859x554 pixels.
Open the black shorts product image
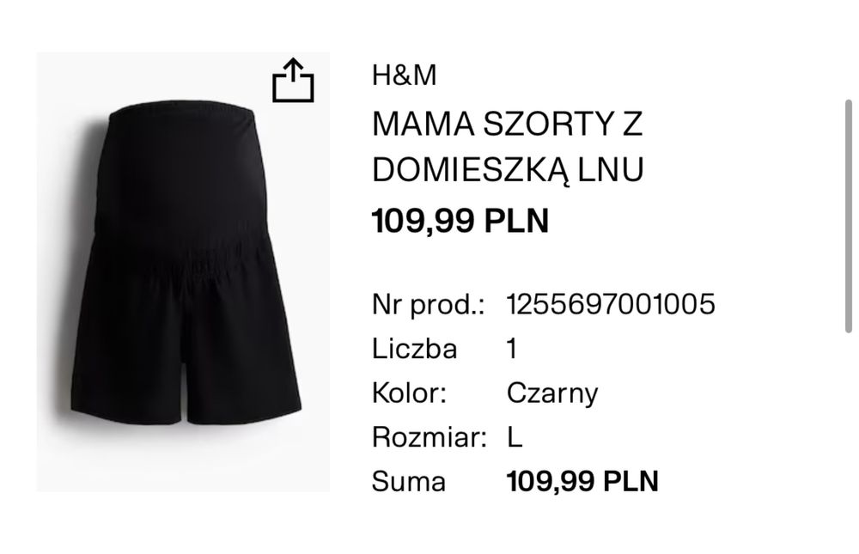click(x=183, y=271)
